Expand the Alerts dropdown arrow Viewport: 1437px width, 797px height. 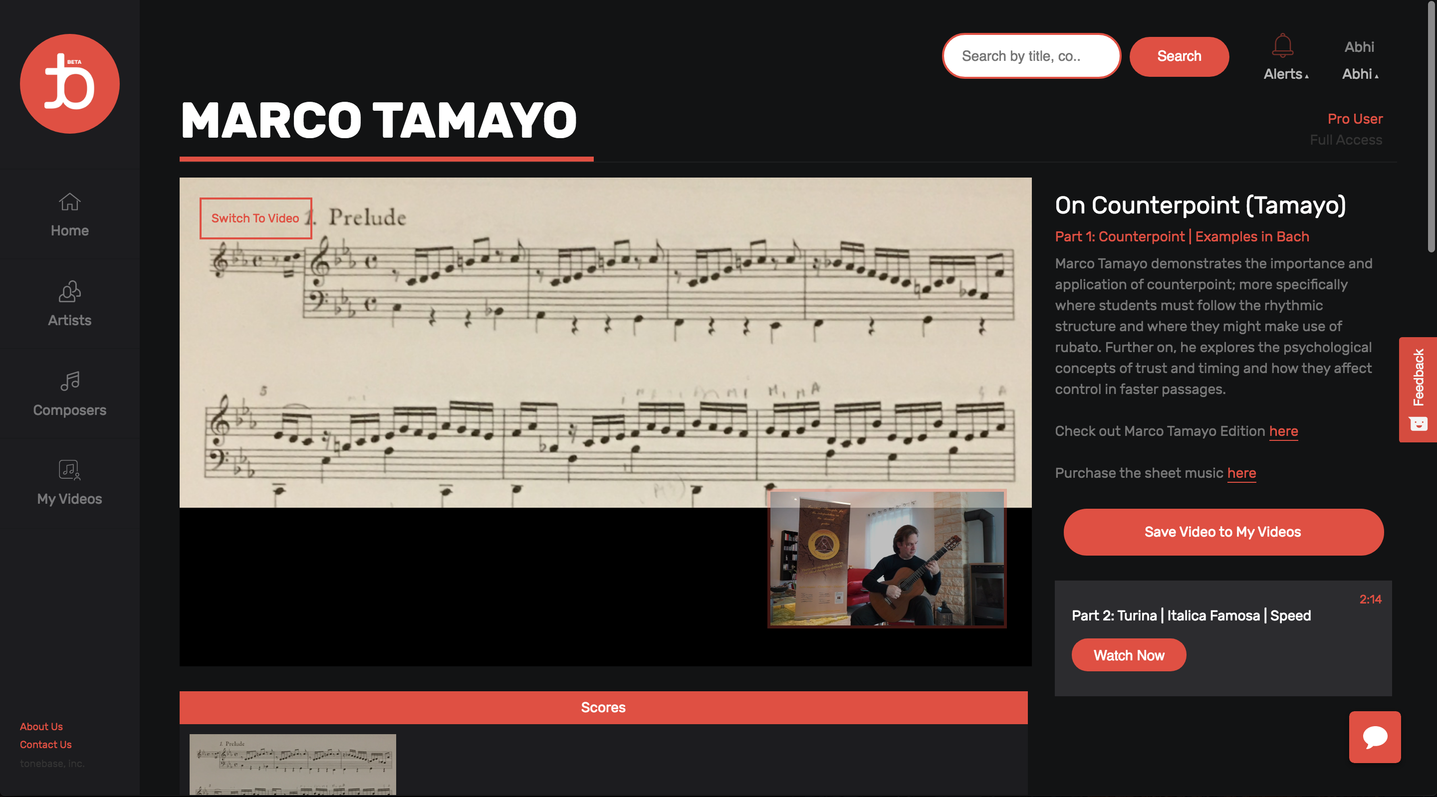[x=1308, y=75]
